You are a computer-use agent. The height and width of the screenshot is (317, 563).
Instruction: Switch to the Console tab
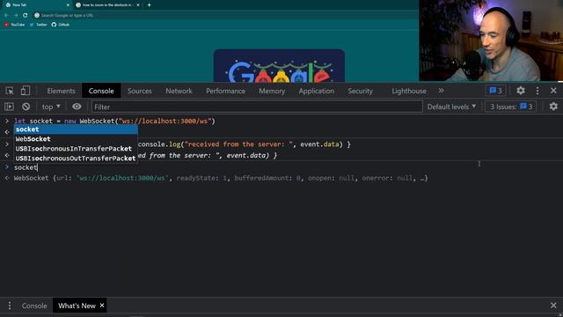101,91
